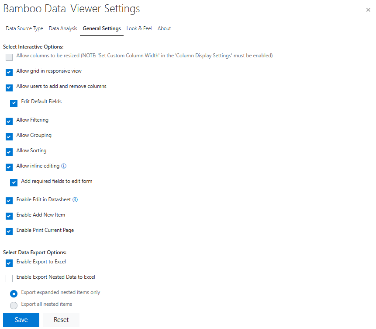376x329 pixels.
Task: Save the settings with the Save button
Action: 21,320
